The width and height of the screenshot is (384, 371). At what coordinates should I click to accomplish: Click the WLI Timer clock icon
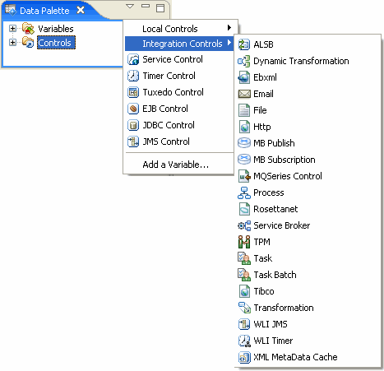point(244,341)
